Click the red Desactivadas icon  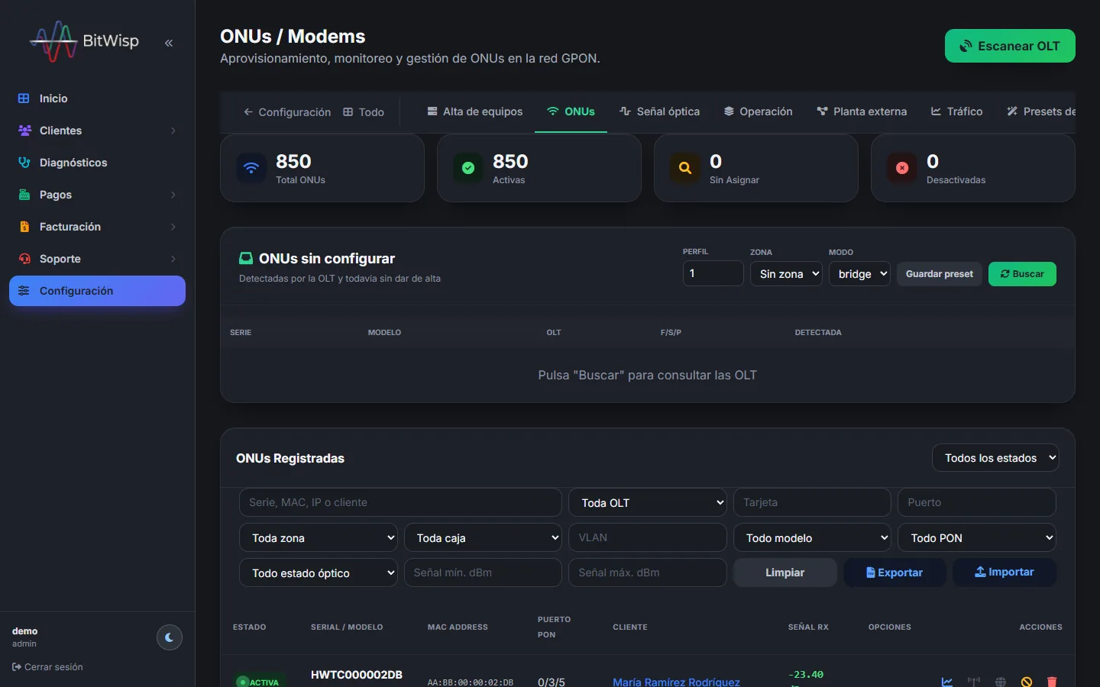(902, 168)
